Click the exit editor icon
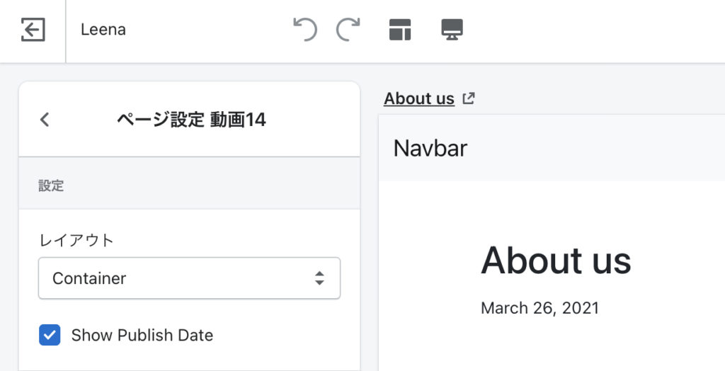 [x=33, y=30]
